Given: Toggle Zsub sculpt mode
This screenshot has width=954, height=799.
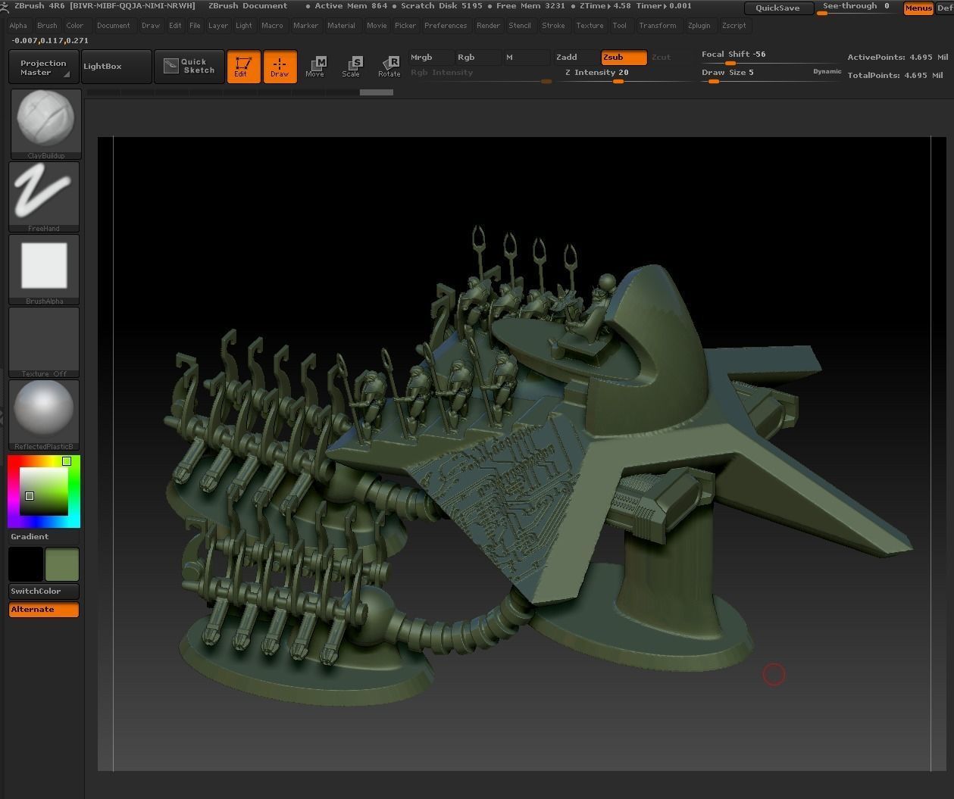Looking at the screenshot, I should tap(624, 58).
